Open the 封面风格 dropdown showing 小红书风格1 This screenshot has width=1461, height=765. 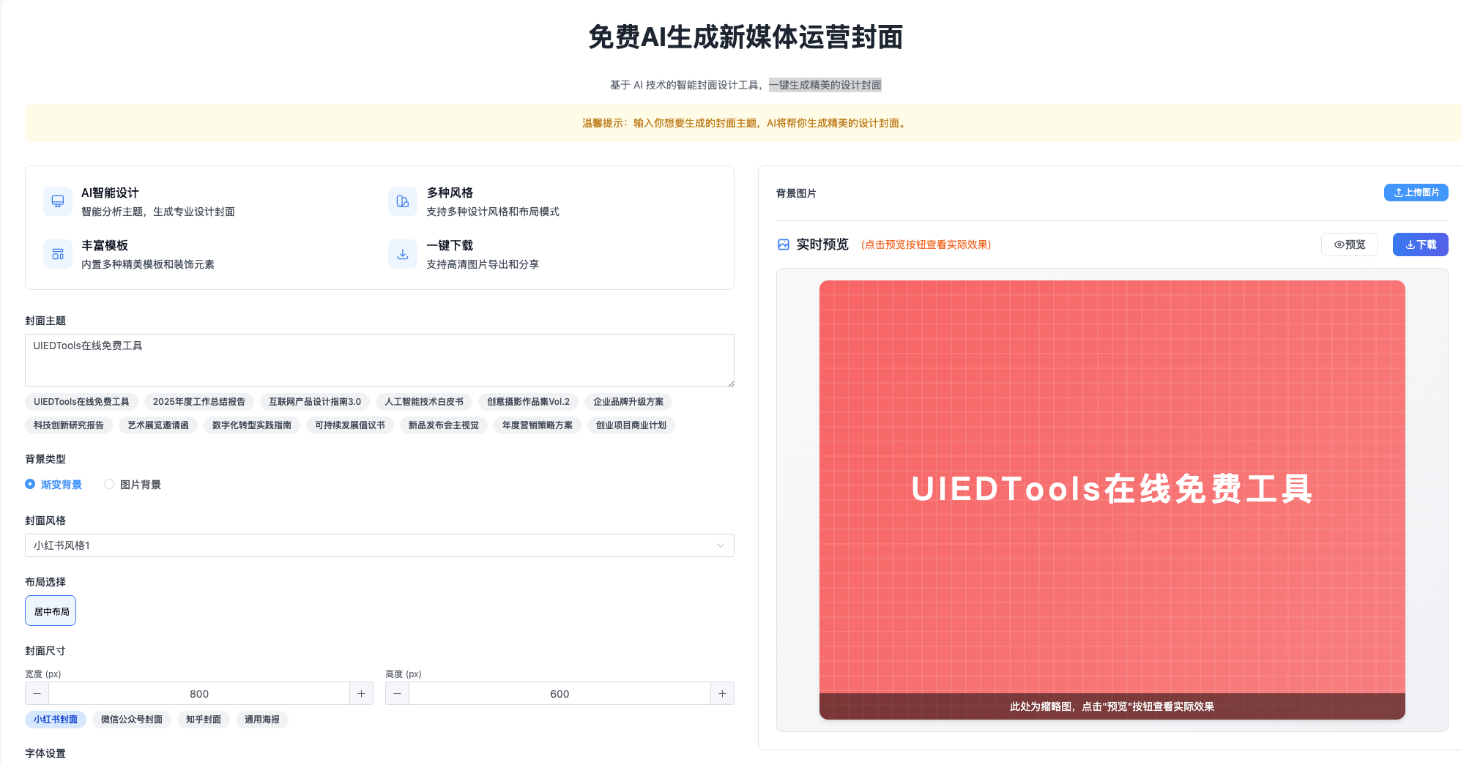coord(379,545)
